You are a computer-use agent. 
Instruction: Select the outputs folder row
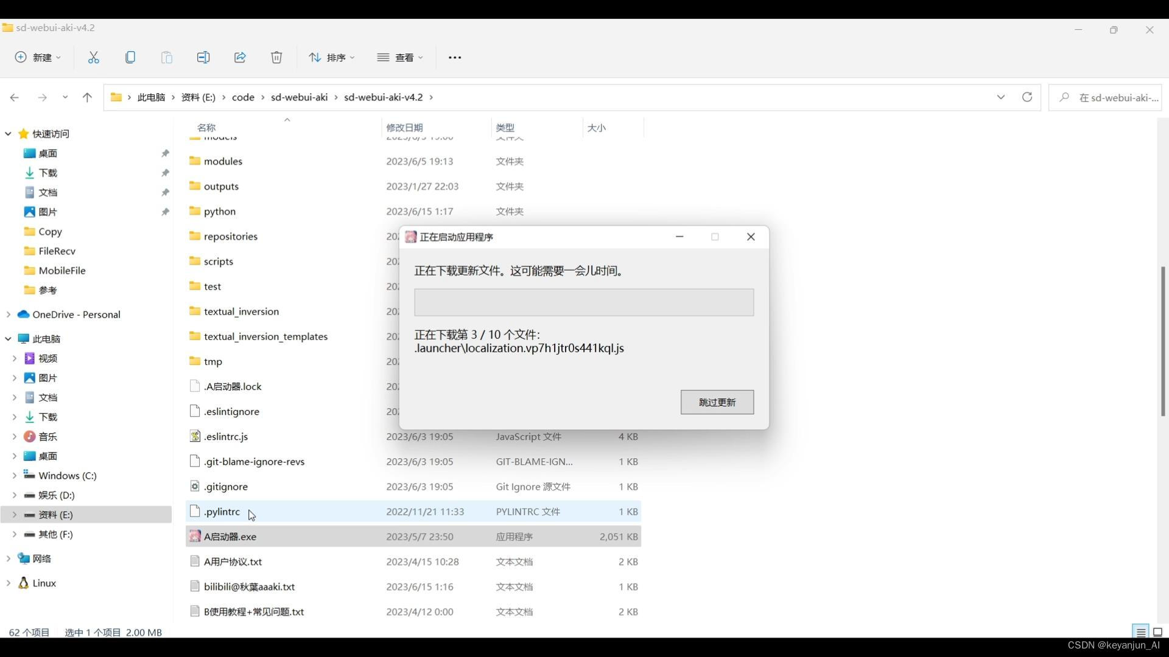pyautogui.click(x=413, y=186)
